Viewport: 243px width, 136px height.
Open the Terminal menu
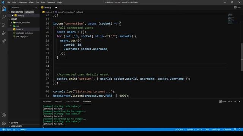tap(51, 2)
